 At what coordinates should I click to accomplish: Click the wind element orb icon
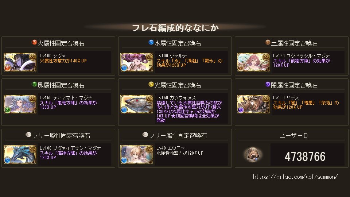click(x=34, y=84)
